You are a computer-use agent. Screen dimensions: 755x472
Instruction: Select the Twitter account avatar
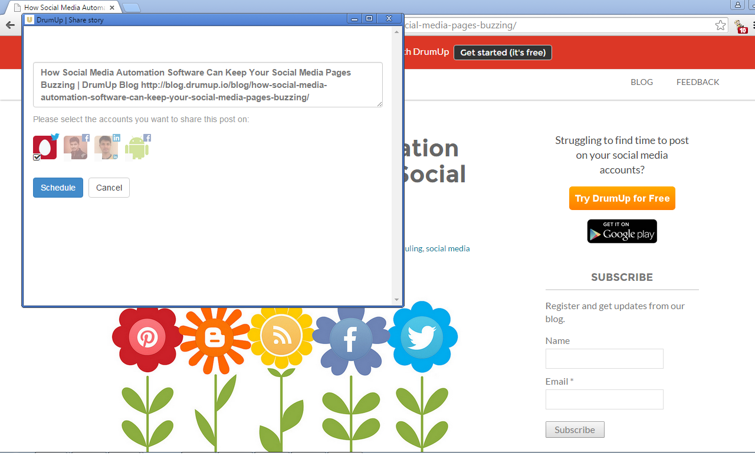click(x=45, y=147)
